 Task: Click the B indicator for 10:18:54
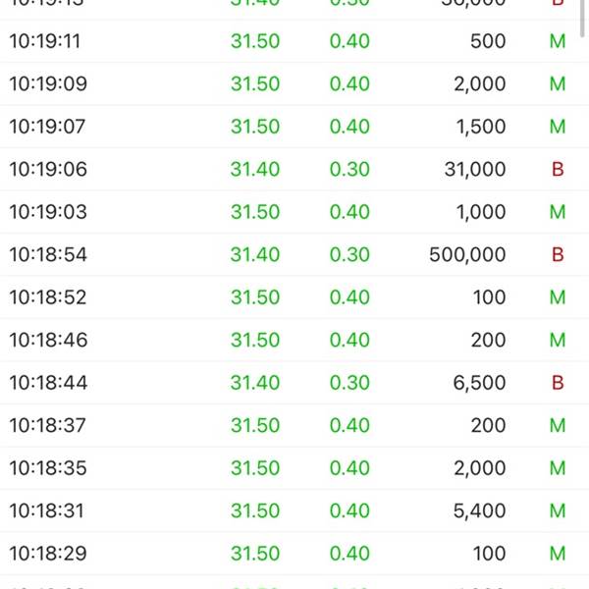(x=558, y=254)
